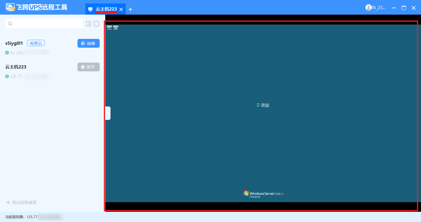
Task: Select 云主机223 server entry in list
Action: click(x=16, y=67)
